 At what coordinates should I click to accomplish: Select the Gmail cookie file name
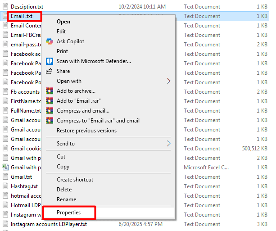pyautogui.click(x=26, y=149)
